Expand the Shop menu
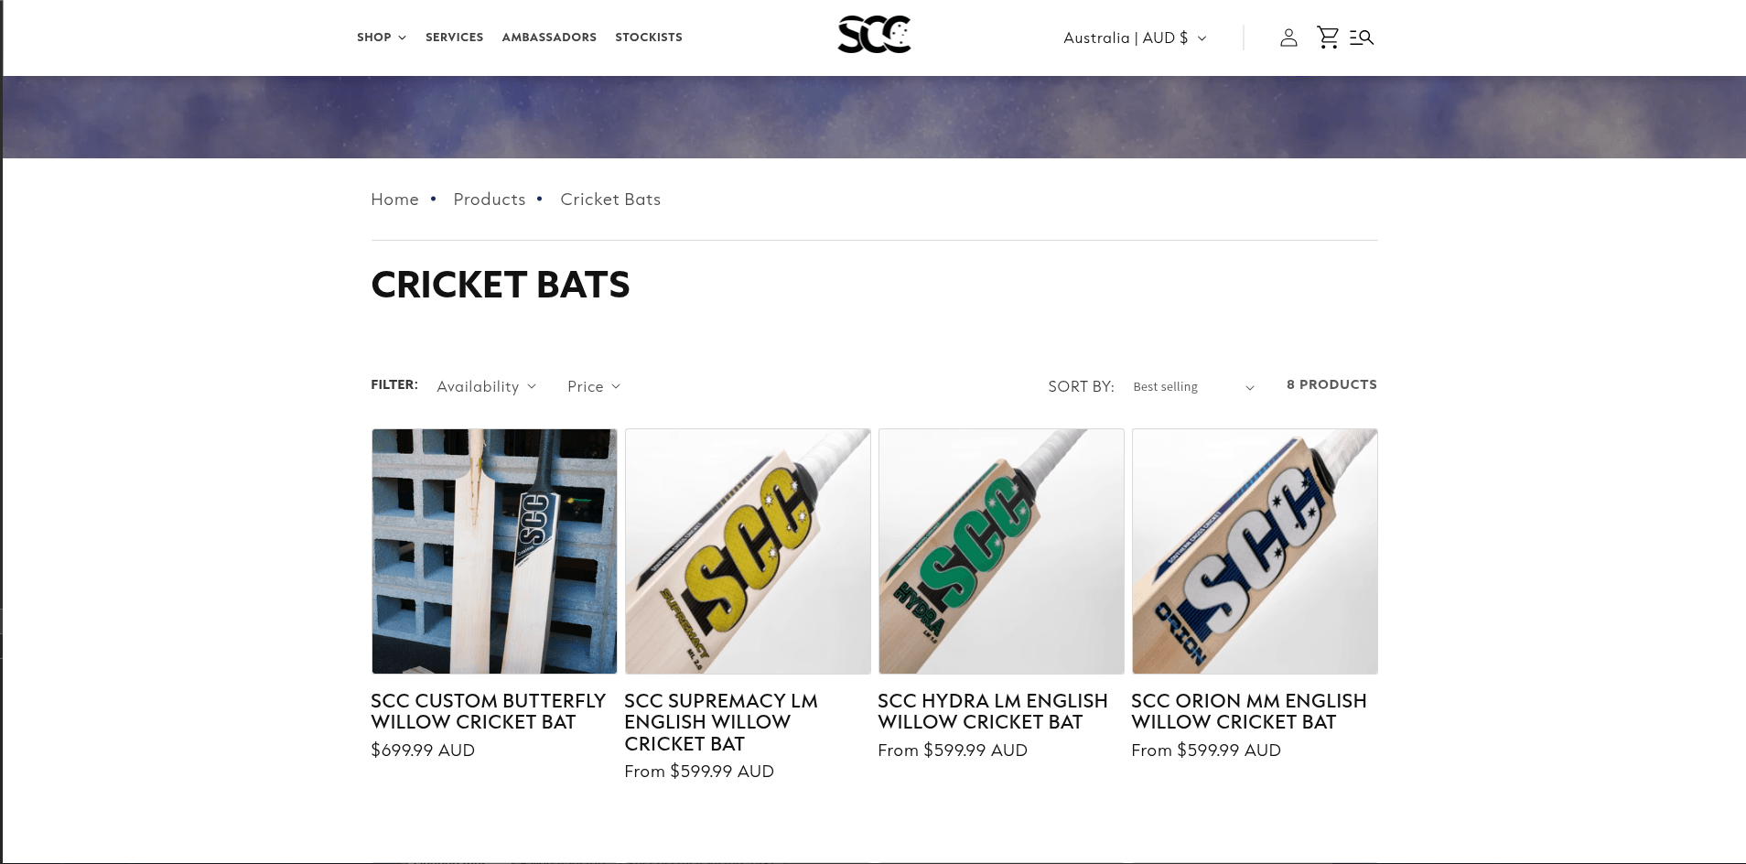The width and height of the screenshot is (1746, 864). 381,38
